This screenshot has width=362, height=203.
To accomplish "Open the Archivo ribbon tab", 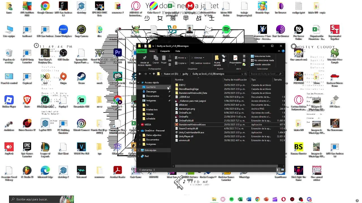I will point(142,51).
